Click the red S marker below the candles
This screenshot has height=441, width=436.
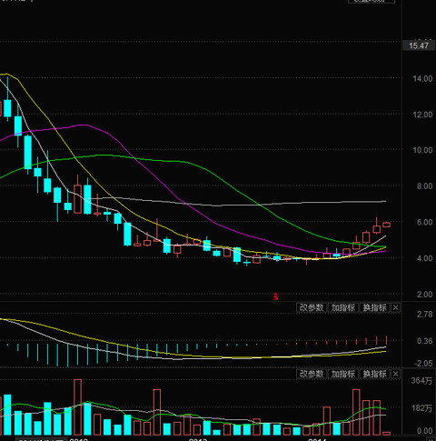tap(275, 296)
